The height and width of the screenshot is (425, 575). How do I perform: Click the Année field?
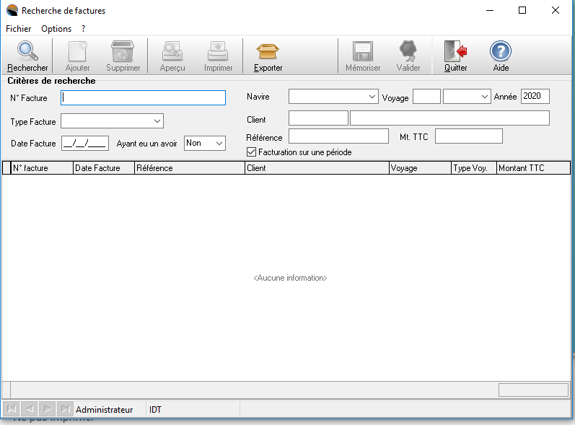coord(535,97)
